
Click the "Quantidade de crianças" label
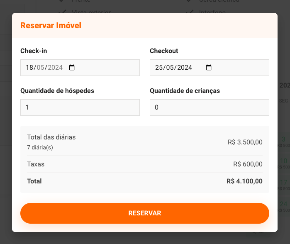(x=185, y=91)
